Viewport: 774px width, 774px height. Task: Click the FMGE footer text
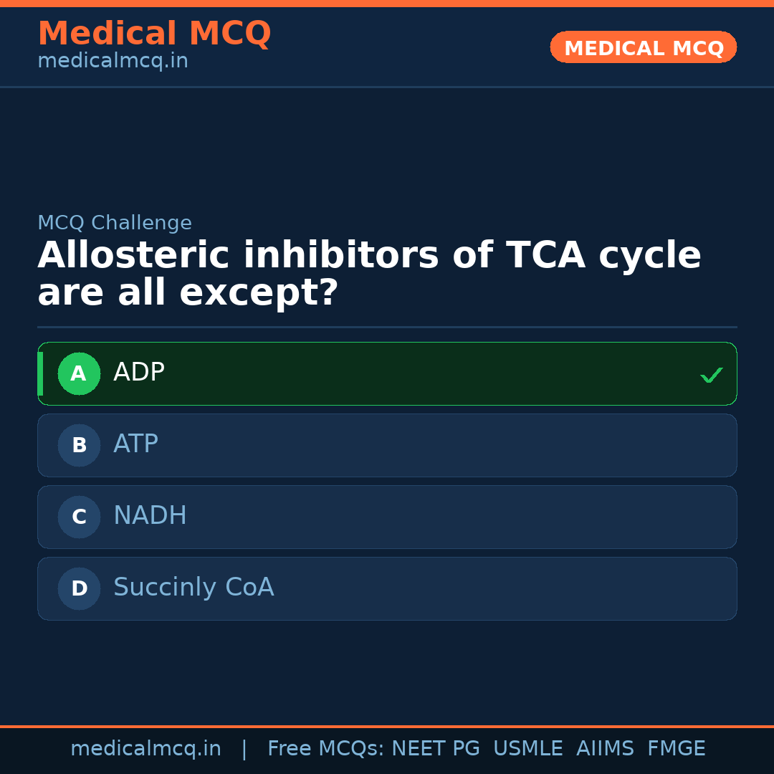(676, 749)
